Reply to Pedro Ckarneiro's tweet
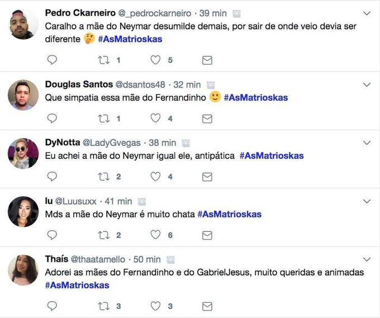This screenshot has height=318, width=380. [x=52, y=60]
